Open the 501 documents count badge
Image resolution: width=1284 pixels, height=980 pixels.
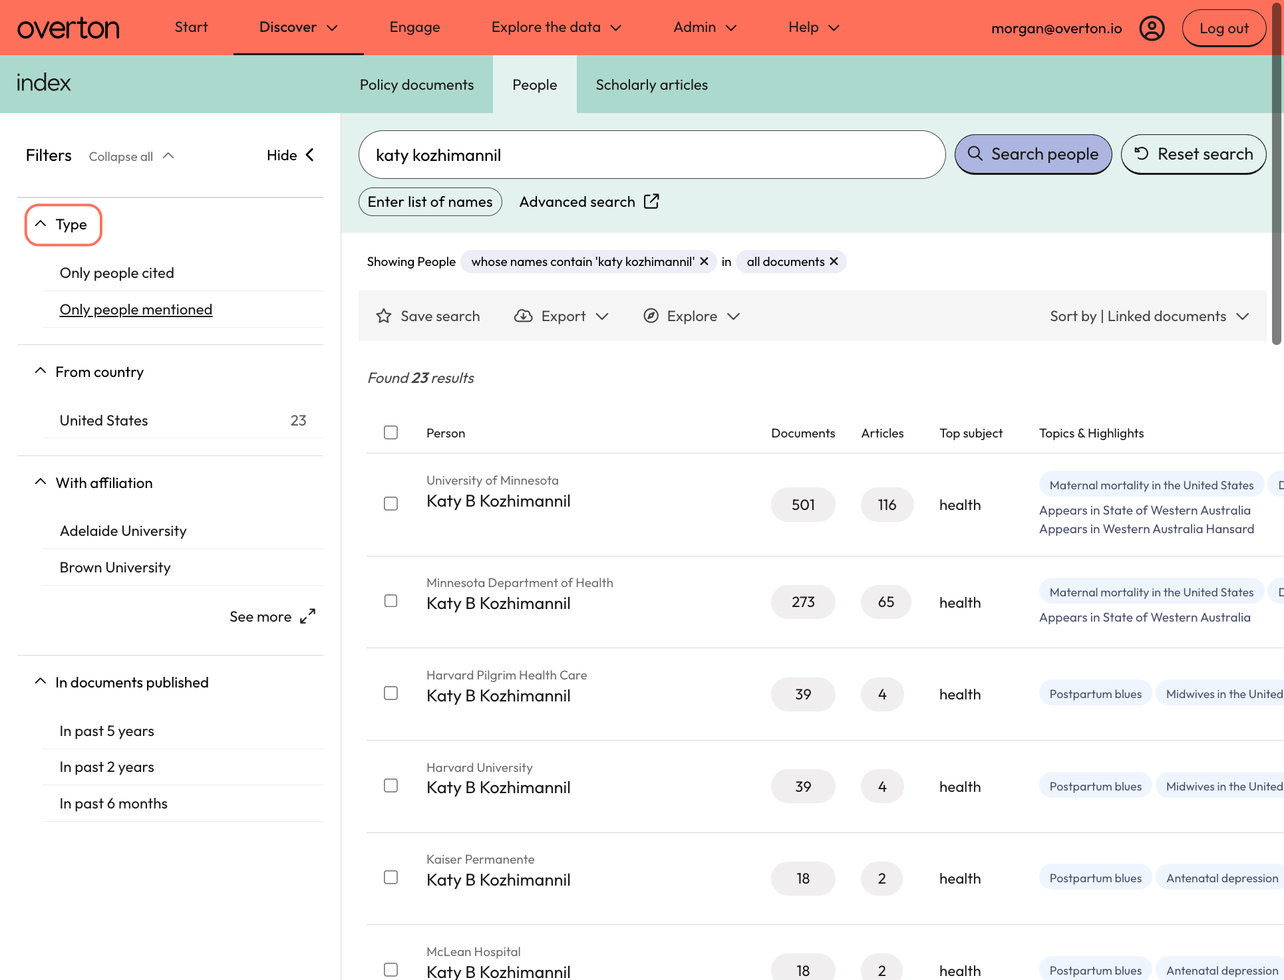(803, 505)
